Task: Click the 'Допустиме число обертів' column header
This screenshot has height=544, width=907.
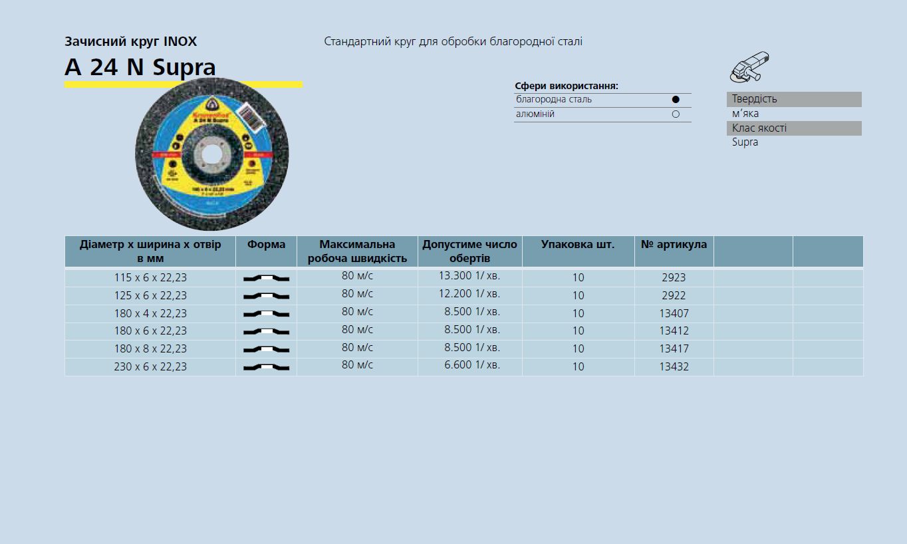Action: [x=469, y=251]
